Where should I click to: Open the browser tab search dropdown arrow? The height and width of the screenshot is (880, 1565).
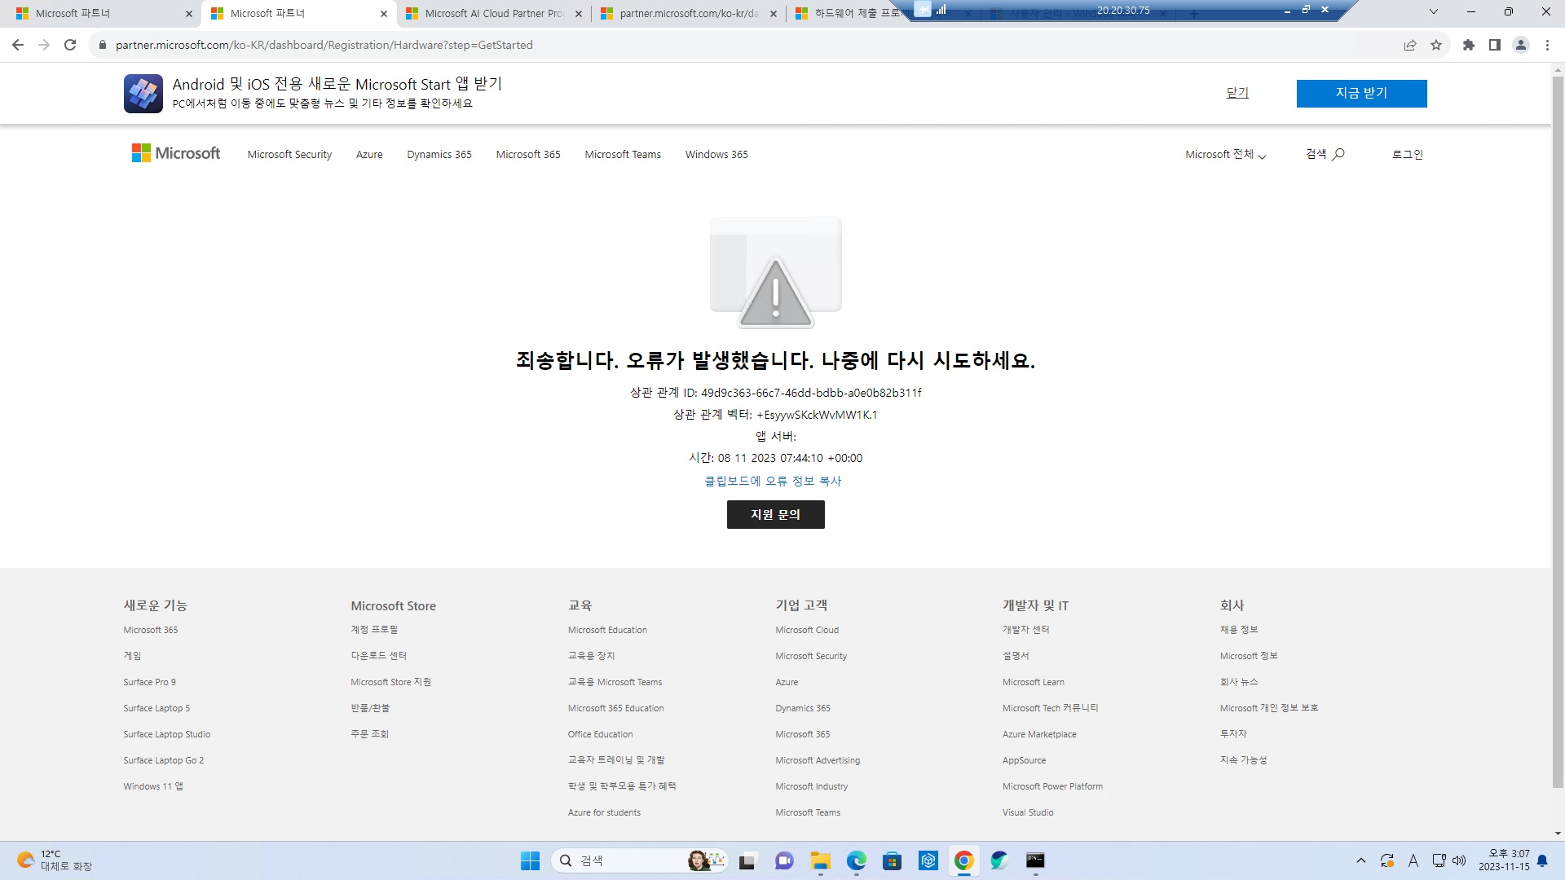coord(1433,10)
